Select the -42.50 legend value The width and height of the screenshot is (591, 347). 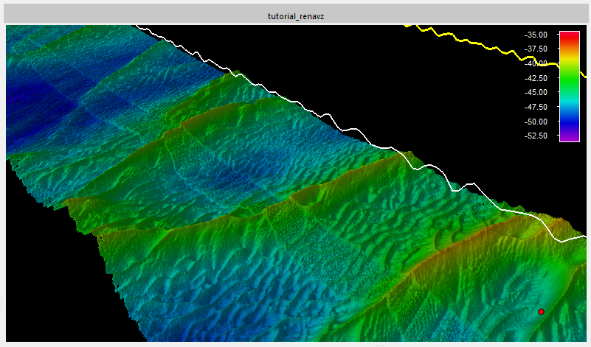(536, 78)
